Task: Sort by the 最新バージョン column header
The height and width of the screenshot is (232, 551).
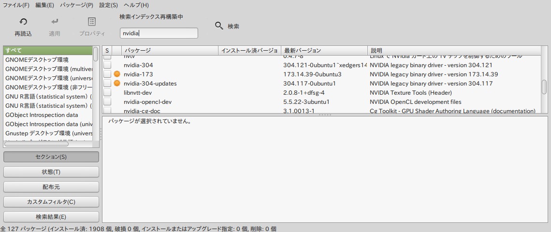Action: click(x=324, y=51)
